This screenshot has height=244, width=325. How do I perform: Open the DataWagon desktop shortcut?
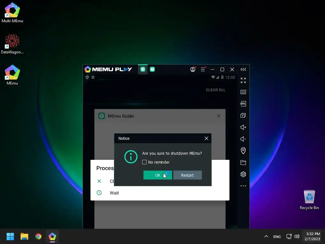coord(12,44)
